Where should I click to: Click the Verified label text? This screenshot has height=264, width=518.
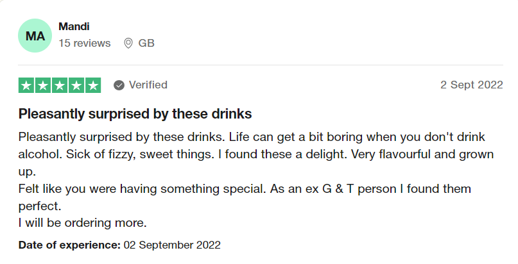[148, 85]
